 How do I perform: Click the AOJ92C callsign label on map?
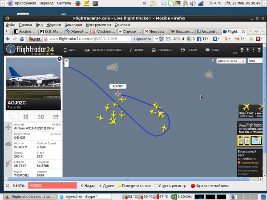[118, 86]
